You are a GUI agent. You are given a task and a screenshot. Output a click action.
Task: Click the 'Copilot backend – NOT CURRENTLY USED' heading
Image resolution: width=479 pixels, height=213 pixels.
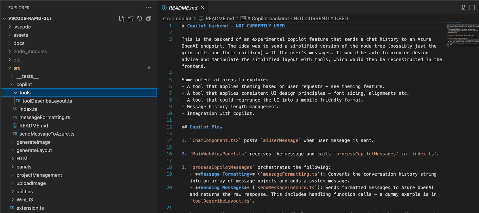pyautogui.click(x=236, y=26)
